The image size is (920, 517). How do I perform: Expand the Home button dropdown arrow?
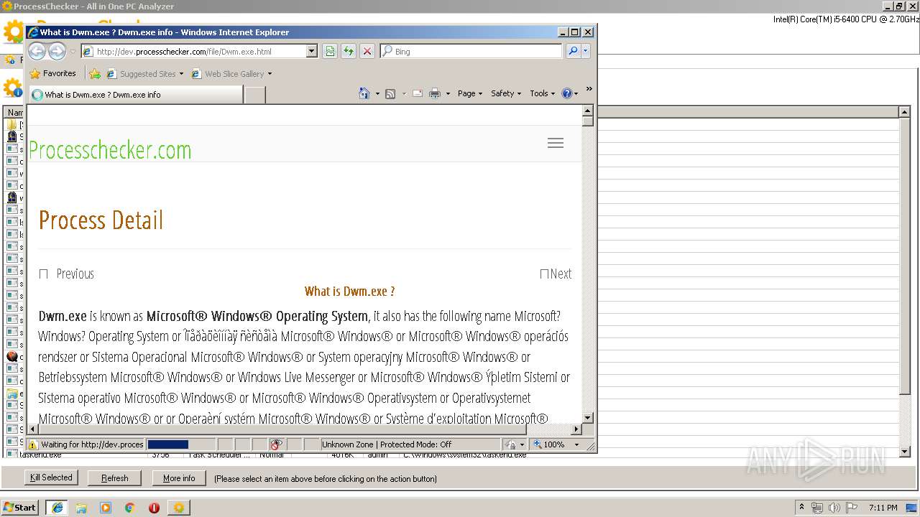pyautogui.click(x=377, y=93)
